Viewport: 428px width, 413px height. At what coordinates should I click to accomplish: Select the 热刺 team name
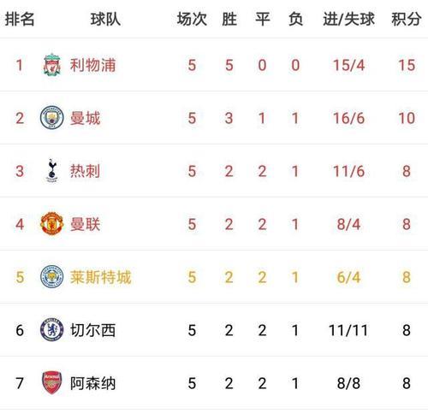point(85,171)
